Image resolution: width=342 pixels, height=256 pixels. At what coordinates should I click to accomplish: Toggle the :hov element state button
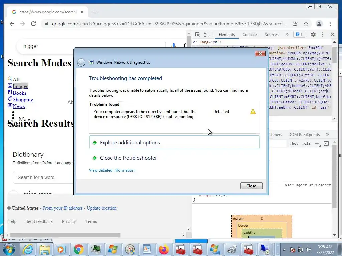pos(294,143)
